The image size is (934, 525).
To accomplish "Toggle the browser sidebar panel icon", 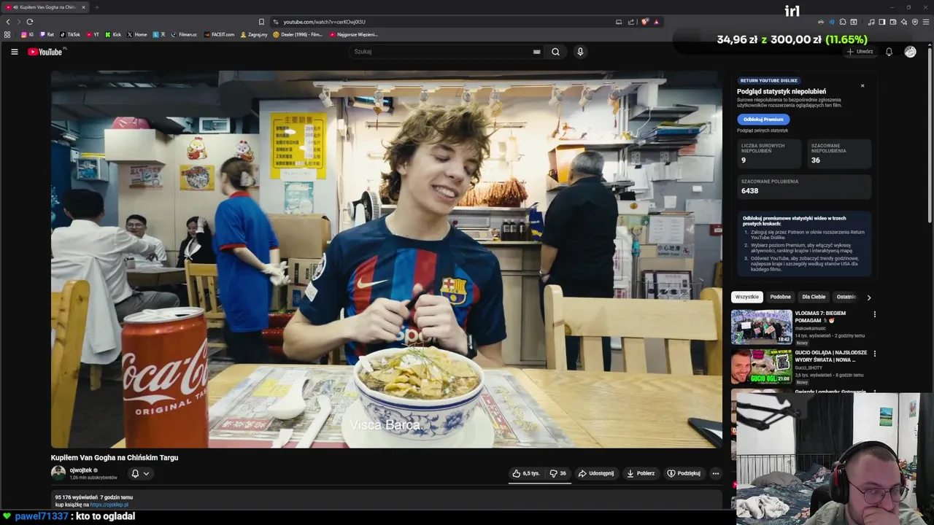I will coord(882,22).
